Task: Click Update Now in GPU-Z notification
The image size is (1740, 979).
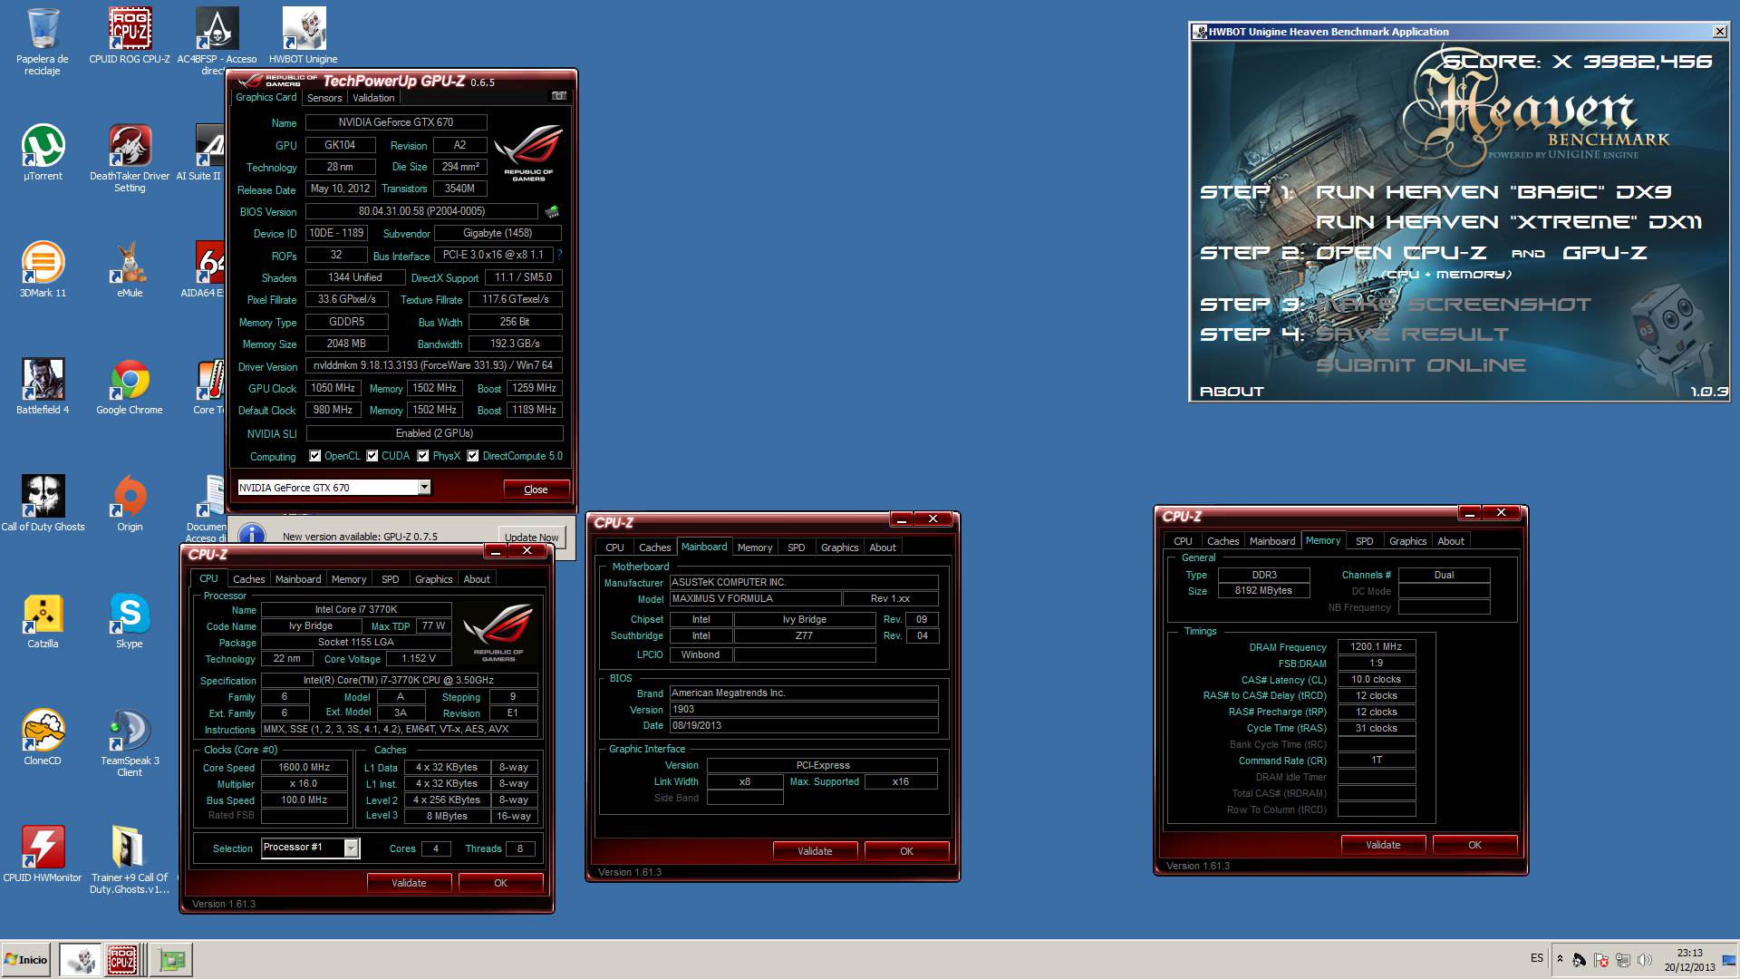Action: pos(531,537)
